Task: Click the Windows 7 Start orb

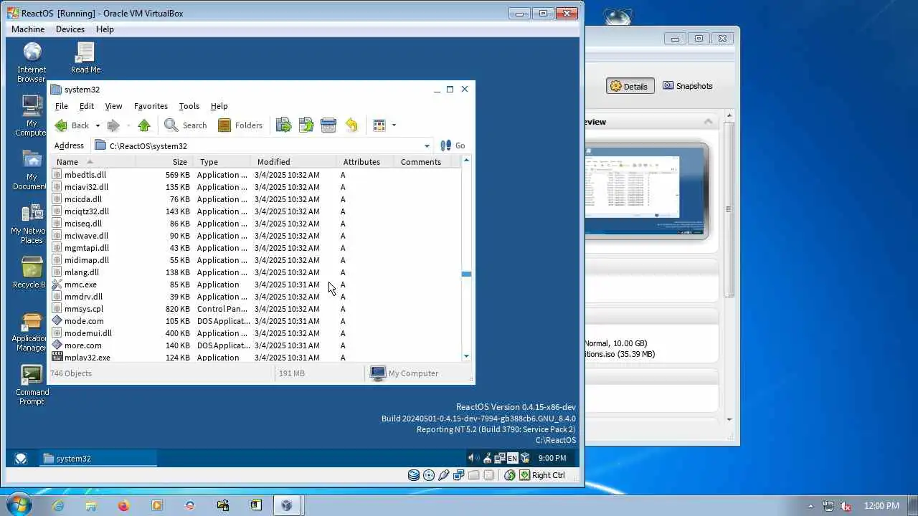Action: tap(18, 505)
